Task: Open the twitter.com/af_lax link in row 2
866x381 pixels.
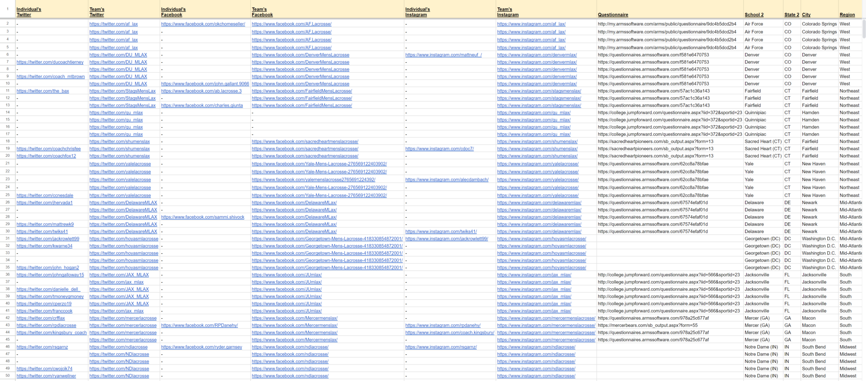Action: [x=113, y=24]
